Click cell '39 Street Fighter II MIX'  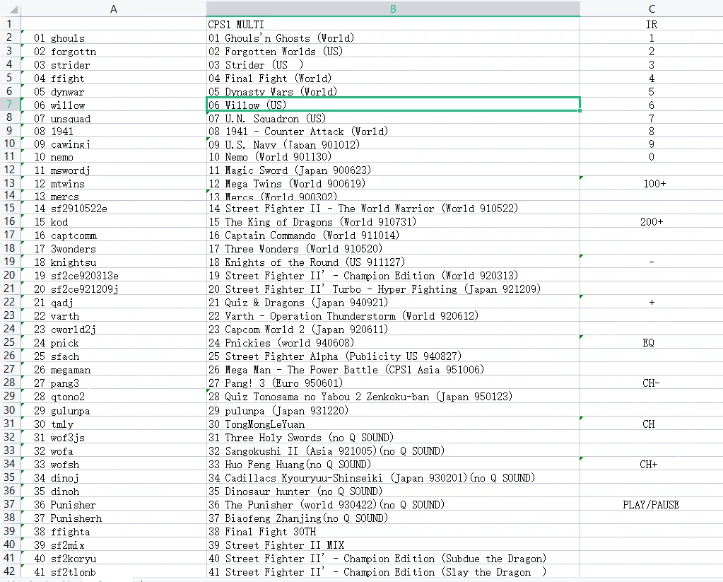[393, 545]
